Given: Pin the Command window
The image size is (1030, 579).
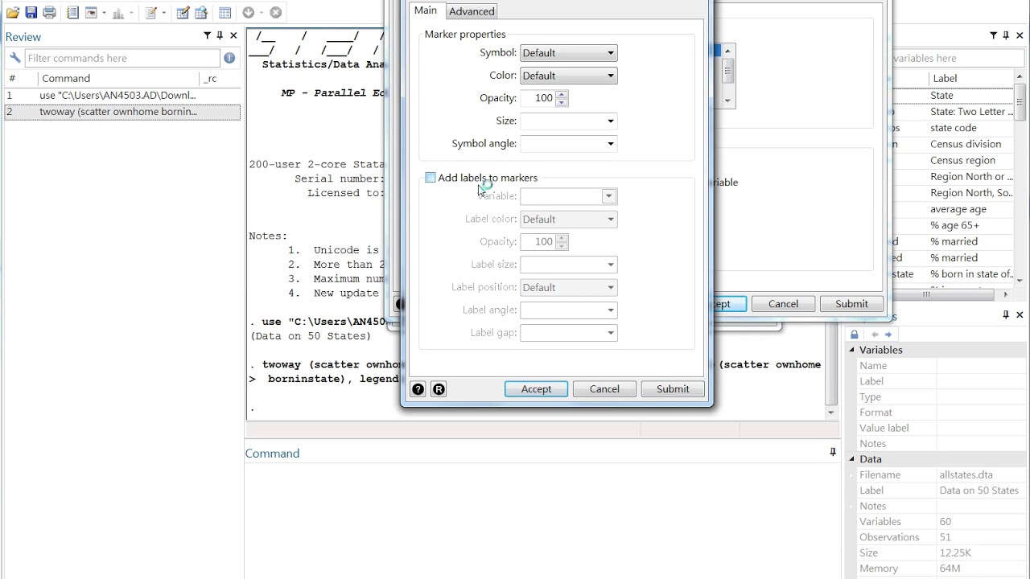Looking at the screenshot, I should (x=833, y=453).
